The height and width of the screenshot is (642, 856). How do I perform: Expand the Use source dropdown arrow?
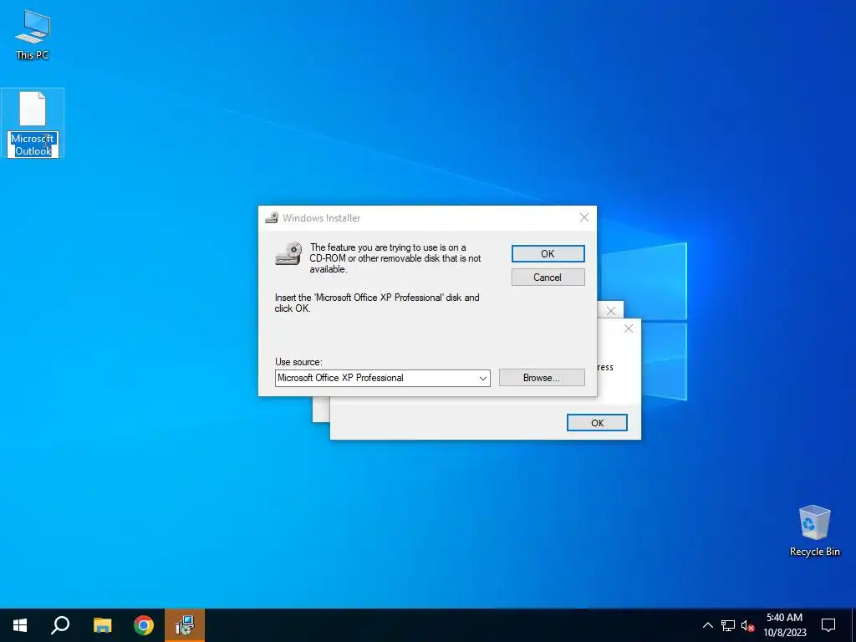[482, 379]
